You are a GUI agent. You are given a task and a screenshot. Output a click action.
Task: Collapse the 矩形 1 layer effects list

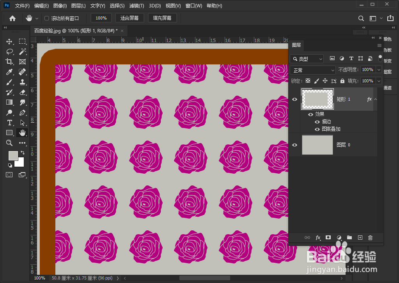click(x=376, y=100)
